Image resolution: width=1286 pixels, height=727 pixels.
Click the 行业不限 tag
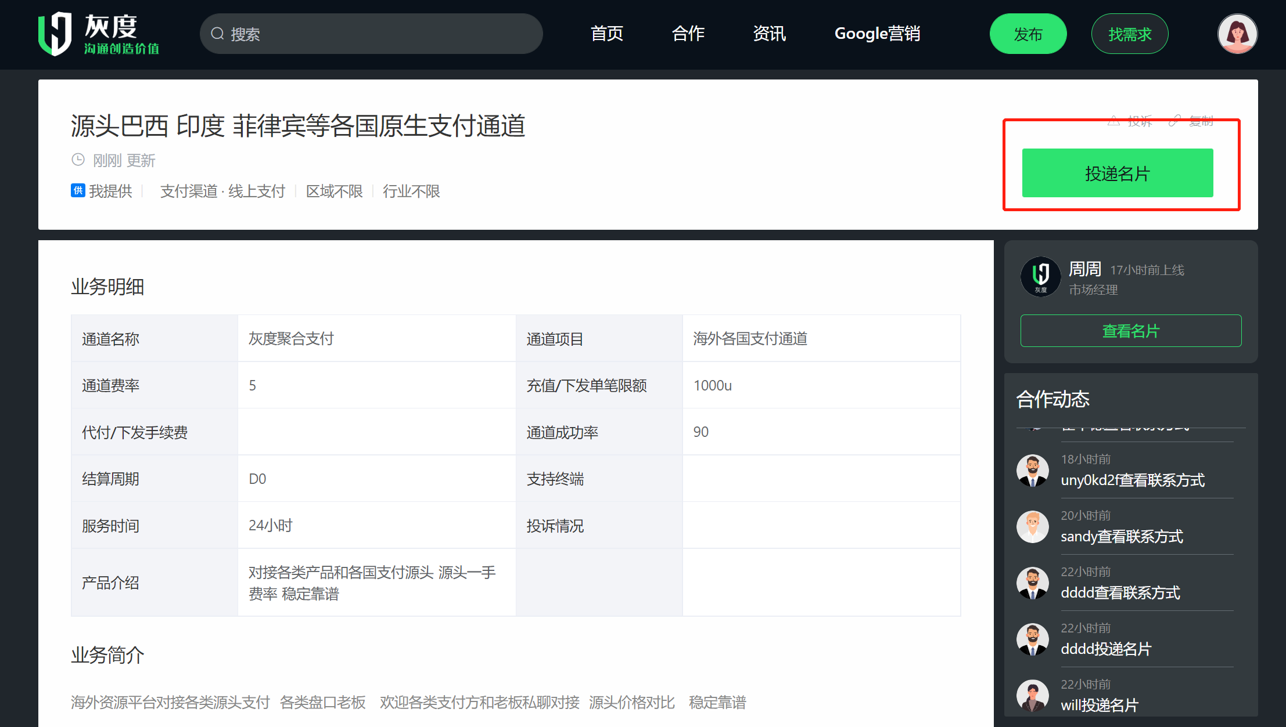[411, 191]
